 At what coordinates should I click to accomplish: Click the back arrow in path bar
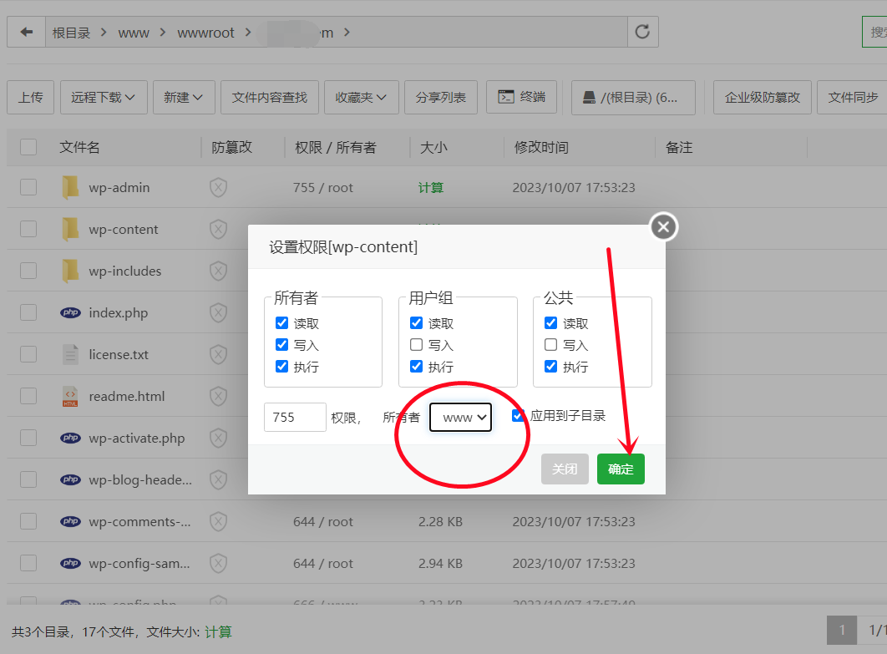27,33
